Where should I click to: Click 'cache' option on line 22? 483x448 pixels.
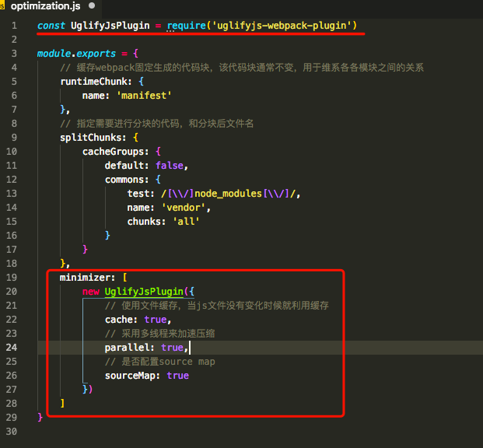click(118, 320)
